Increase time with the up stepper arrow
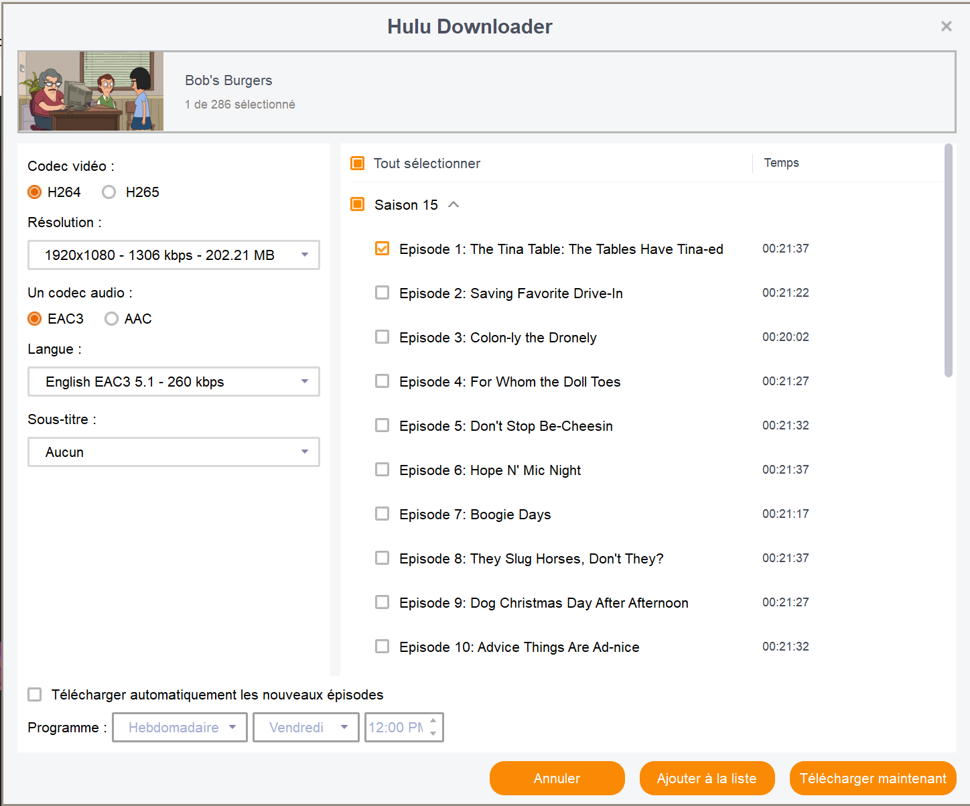Viewport: 970px width, 806px height. [x=433, y=721]
